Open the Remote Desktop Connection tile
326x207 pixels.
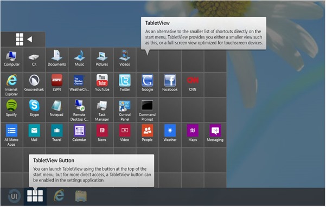tap(79, 110)
